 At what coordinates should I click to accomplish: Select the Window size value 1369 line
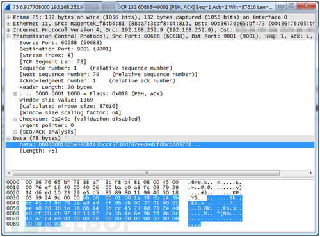56,100
